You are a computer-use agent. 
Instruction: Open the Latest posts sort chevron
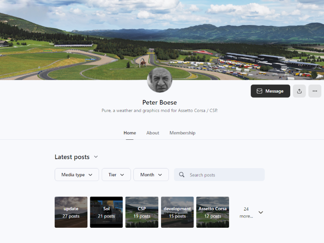96,157
